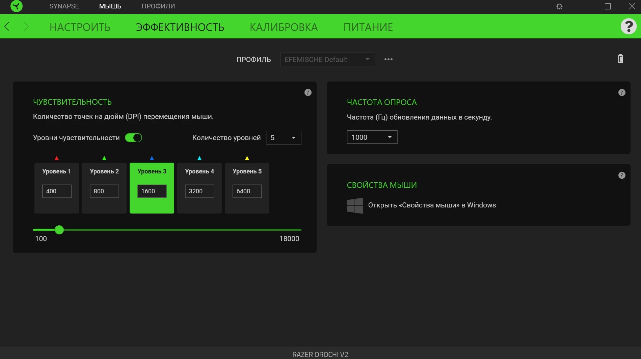Click the 6400 DPI input field

pyautogui.click(x=247, y=191)
